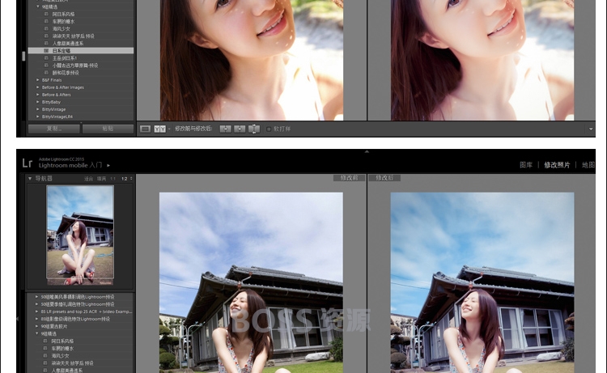Set navigator zoom to 1:1
The image size is (607, 373).
112,179
